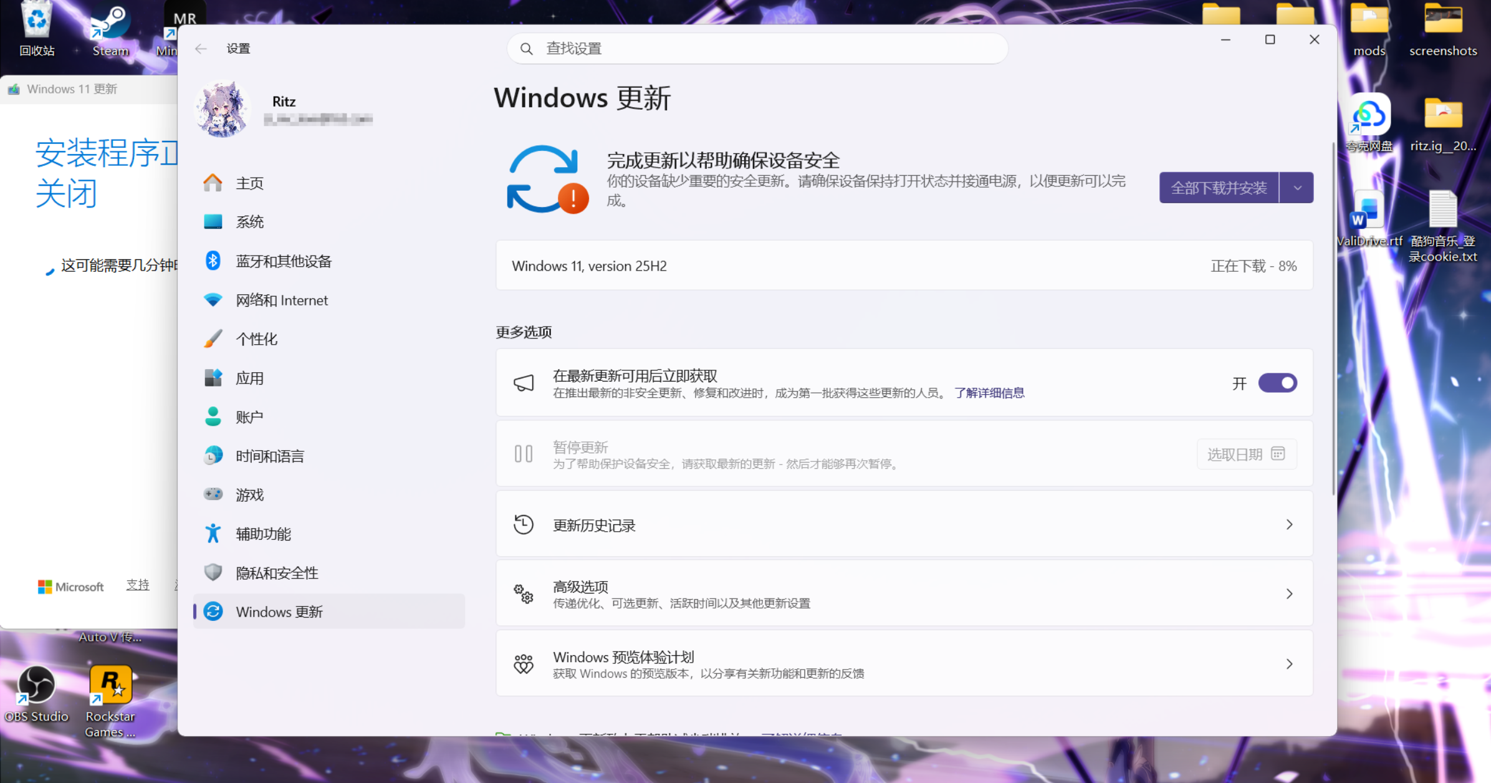Open the screenshots folder on desktop
1491x783 pixels.
pyautogui.click(x=1443, y=29)
